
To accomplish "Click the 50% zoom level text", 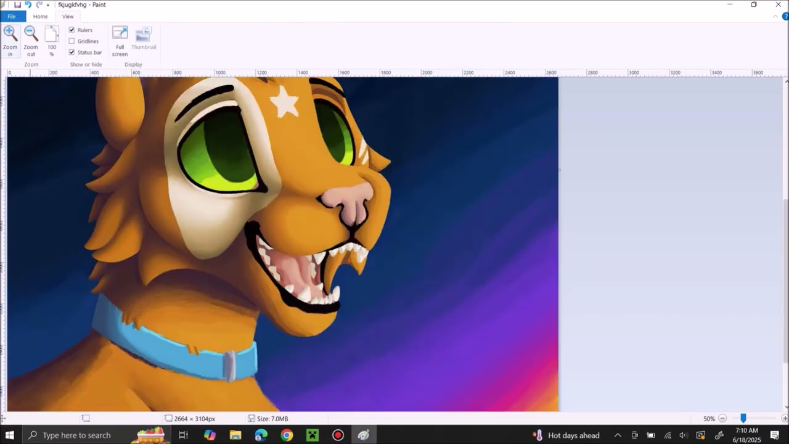I will coord(709,419).
